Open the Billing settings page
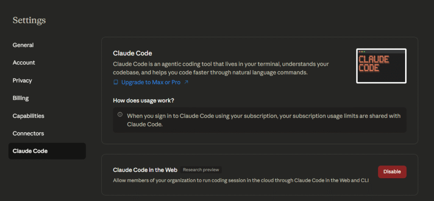 21,98
